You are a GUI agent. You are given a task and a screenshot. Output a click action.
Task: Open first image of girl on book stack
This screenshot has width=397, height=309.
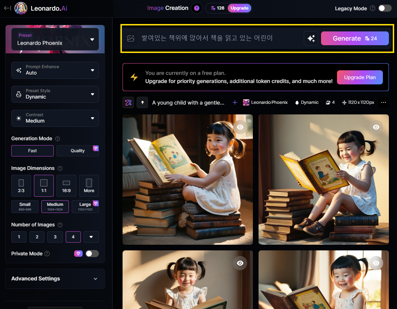(188, 179)
